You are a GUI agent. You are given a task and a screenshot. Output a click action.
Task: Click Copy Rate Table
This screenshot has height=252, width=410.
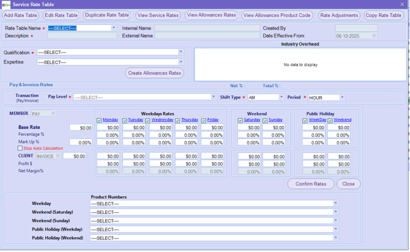[x=384, y=15]
